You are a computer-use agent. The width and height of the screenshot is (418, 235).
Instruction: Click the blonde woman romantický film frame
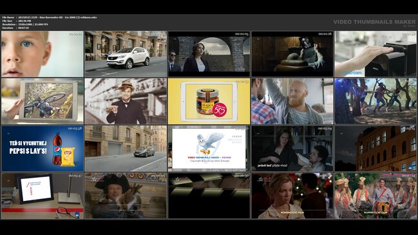click(x=292, y=196)
